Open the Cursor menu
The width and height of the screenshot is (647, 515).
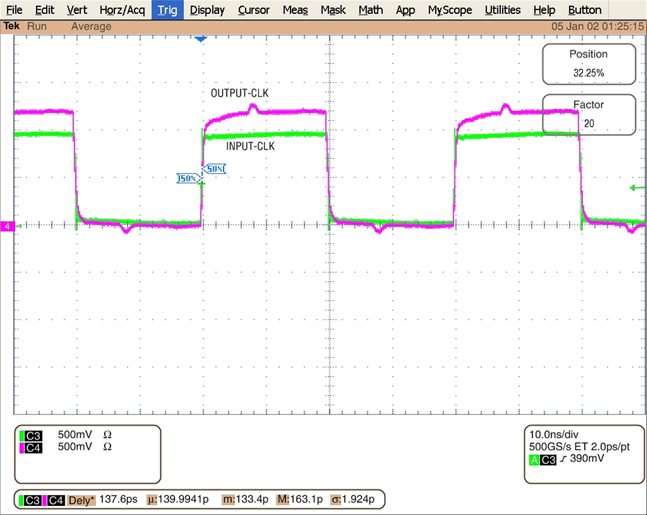tap(253, 10)
